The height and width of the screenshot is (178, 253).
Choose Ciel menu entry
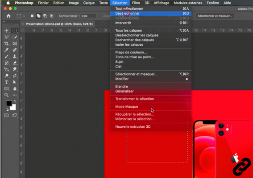[151, 66]
